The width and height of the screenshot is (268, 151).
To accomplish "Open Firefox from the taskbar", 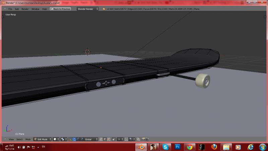I will point(214,147).
